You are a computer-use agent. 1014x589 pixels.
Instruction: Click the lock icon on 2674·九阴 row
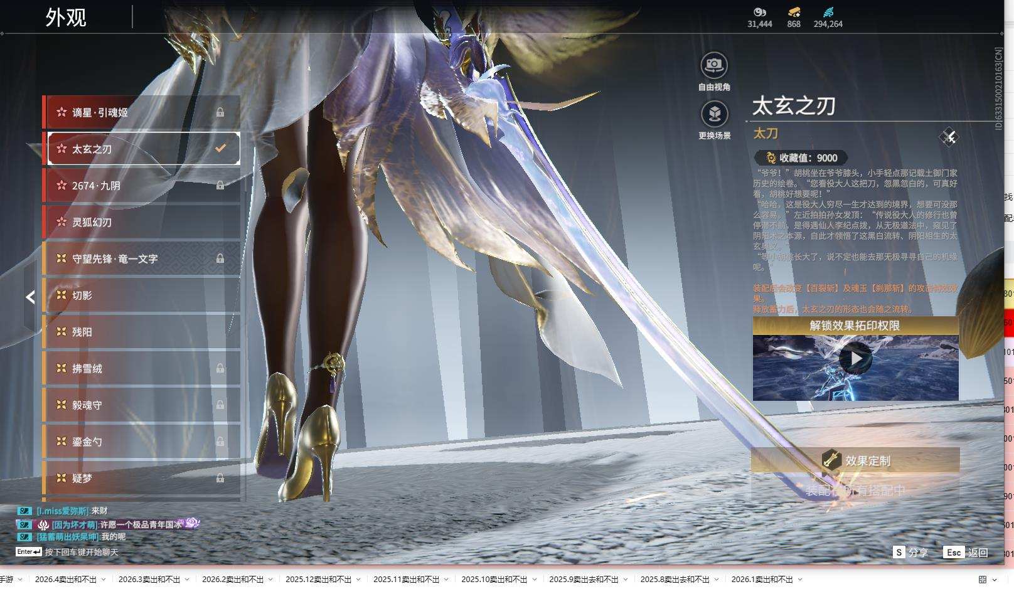point(220,186)
